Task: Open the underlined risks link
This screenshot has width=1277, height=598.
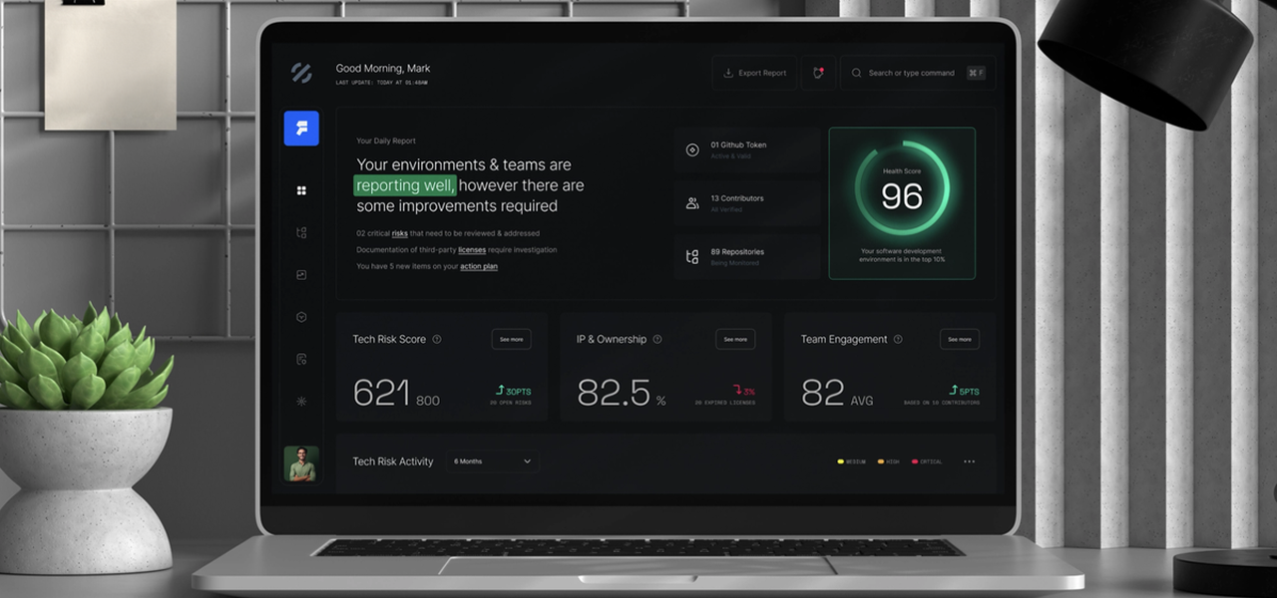Action: point(399,233)
